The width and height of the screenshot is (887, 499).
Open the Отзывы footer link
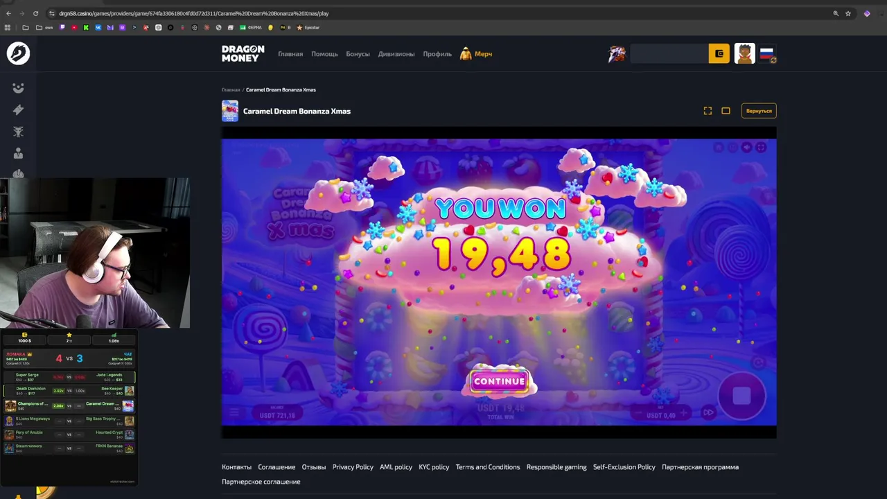click(x=314, y=467)
